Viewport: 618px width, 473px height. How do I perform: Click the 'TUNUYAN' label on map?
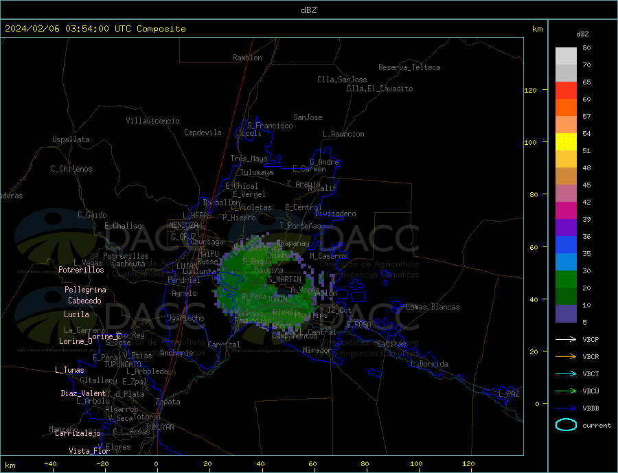click(x=159, y=426)
